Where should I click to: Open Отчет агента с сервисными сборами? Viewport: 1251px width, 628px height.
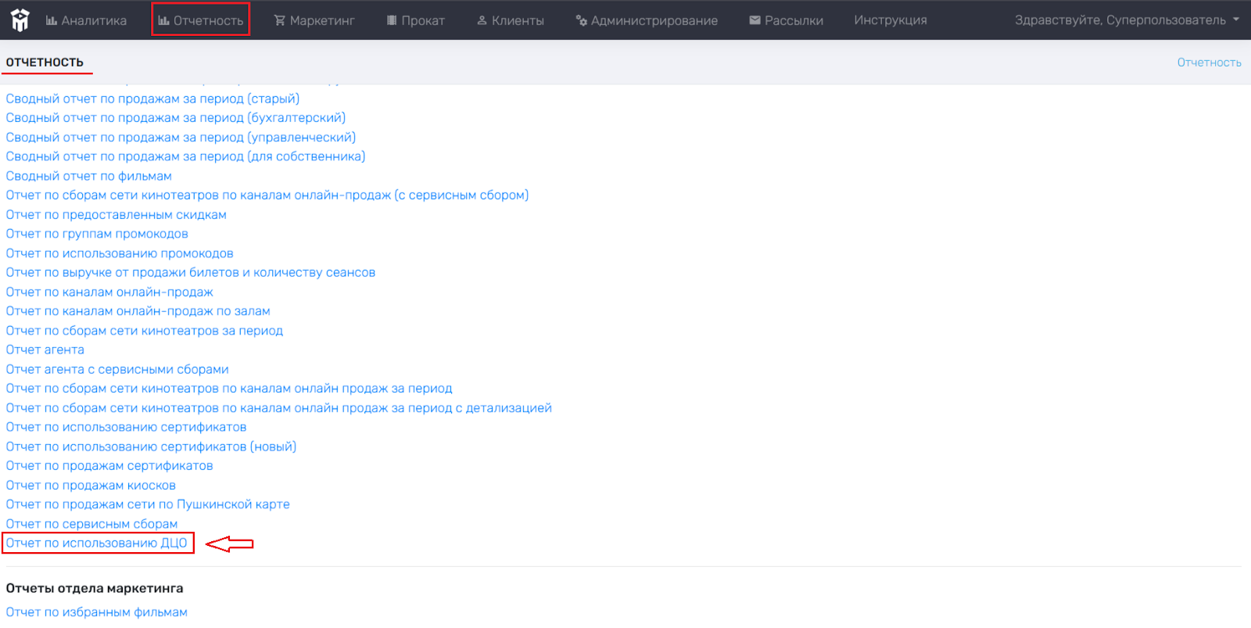click(x=117, y=369)
